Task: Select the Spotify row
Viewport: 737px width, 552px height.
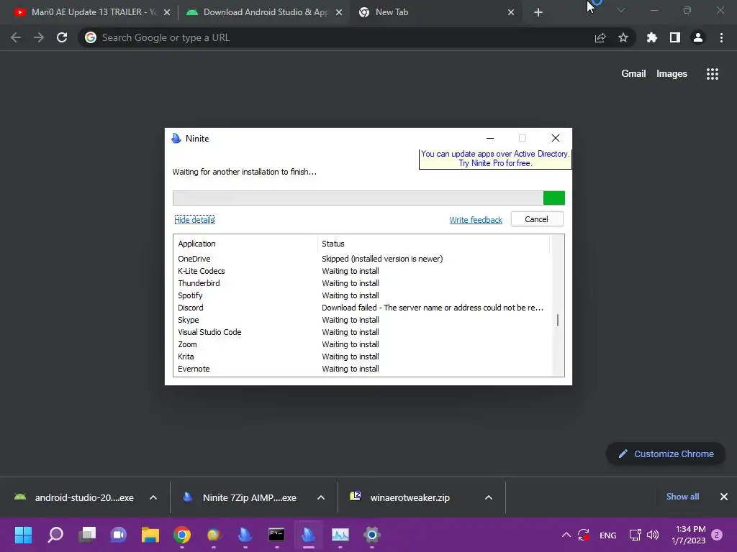Action: tap(361, 295)
